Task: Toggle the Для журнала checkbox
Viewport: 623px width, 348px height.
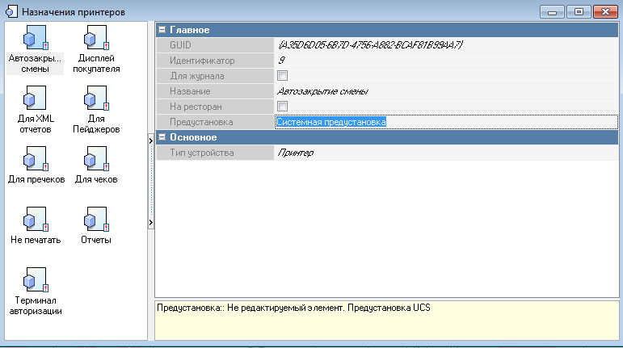Action: point(283,76)
